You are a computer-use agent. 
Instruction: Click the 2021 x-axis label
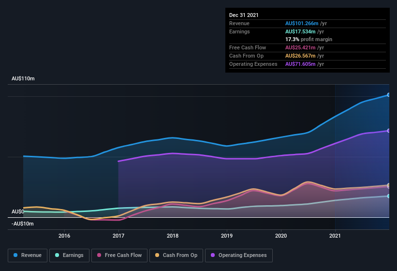pyautogui.click(x=335, y=236)
